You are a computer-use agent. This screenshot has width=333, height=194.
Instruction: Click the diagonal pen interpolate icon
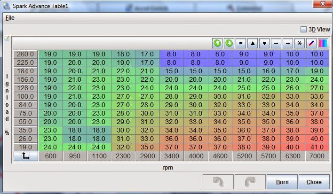point(311,43)
